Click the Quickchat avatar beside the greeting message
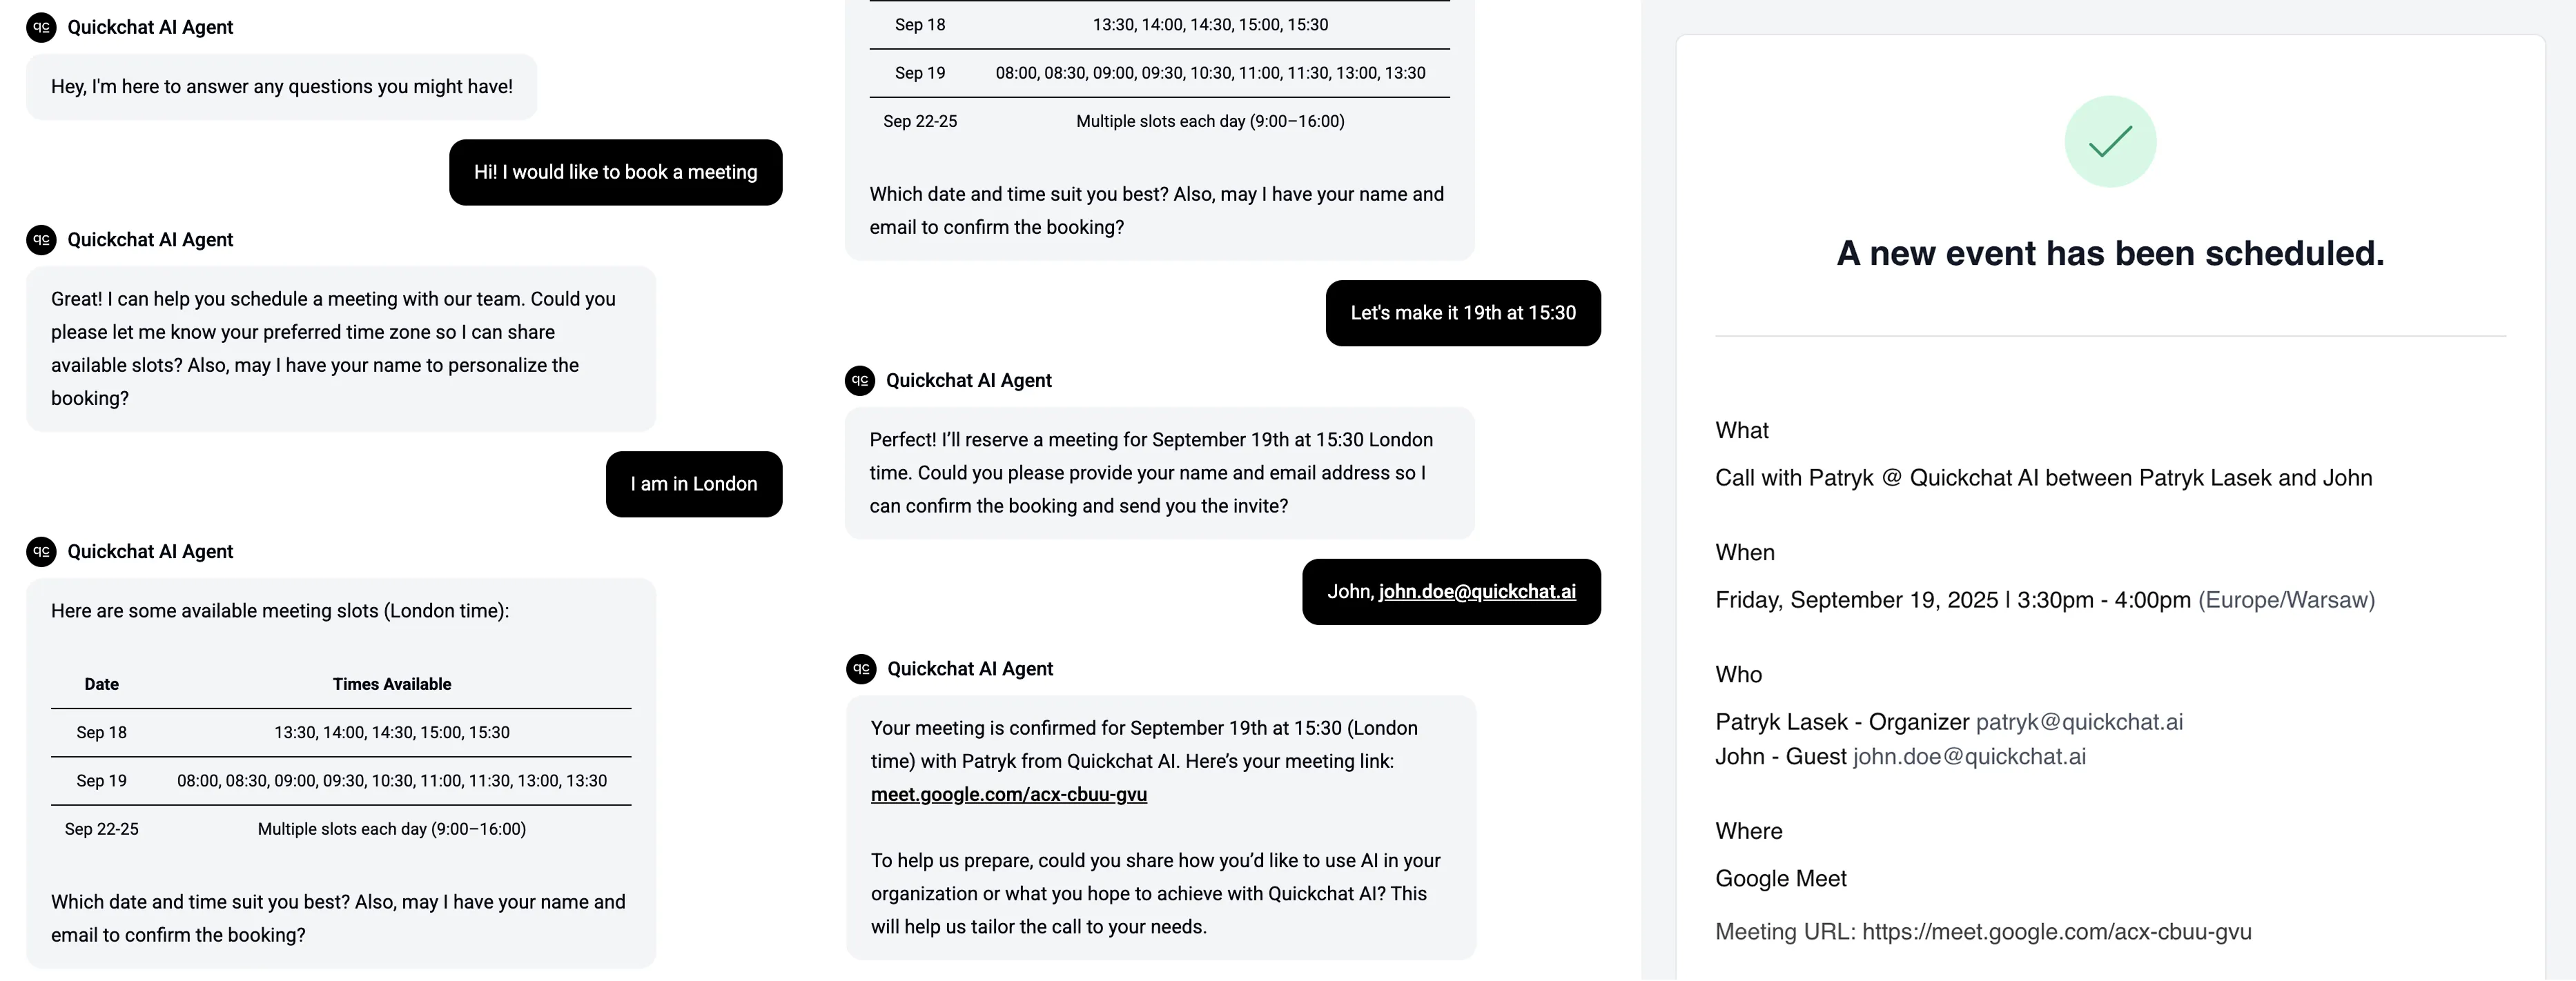 pyautogui.click(x=41, y=27)
